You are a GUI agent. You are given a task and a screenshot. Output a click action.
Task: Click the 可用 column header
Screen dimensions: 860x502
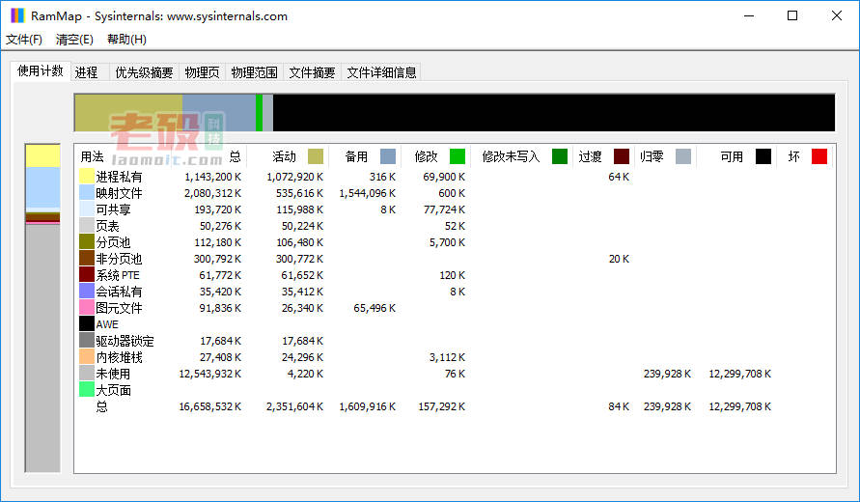(x=732, y=157)
